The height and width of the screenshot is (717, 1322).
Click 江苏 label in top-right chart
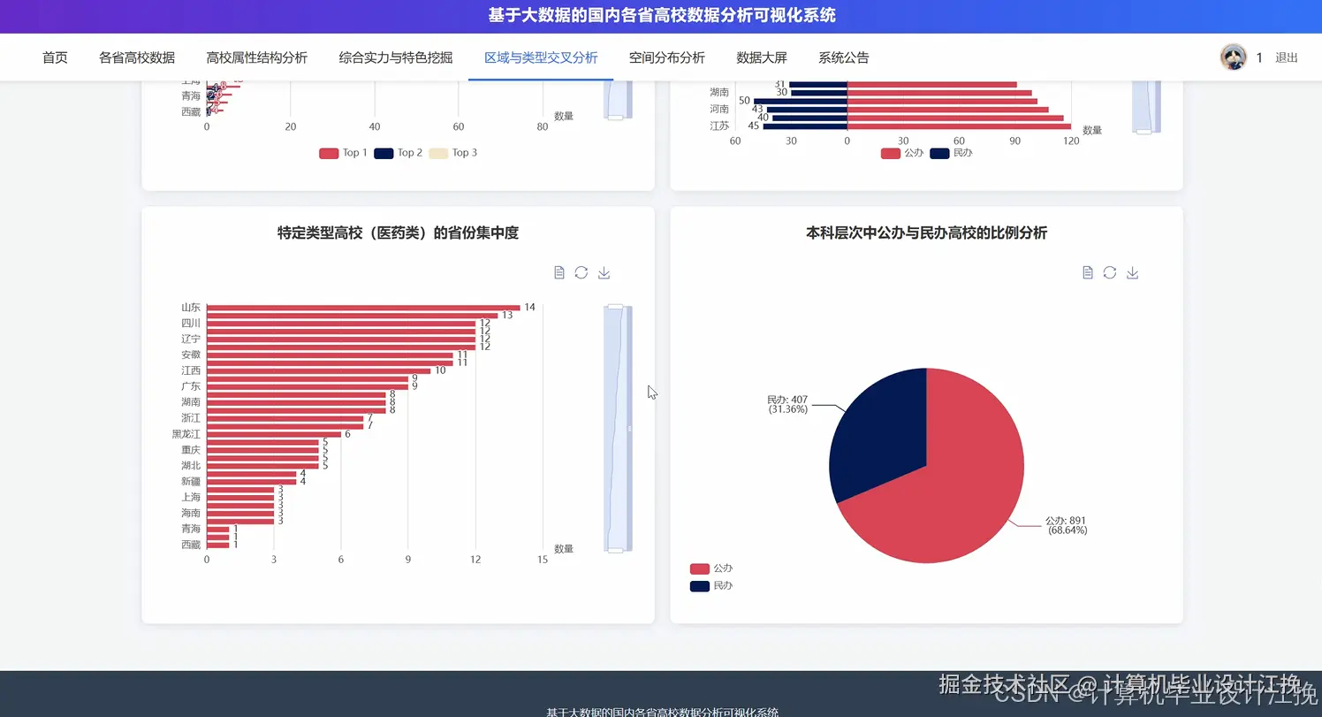(719, 126)
